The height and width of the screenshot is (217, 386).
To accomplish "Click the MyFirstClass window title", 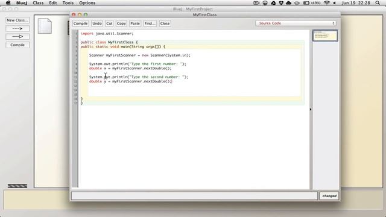I will pyautogui.click(x=205, y=14).
